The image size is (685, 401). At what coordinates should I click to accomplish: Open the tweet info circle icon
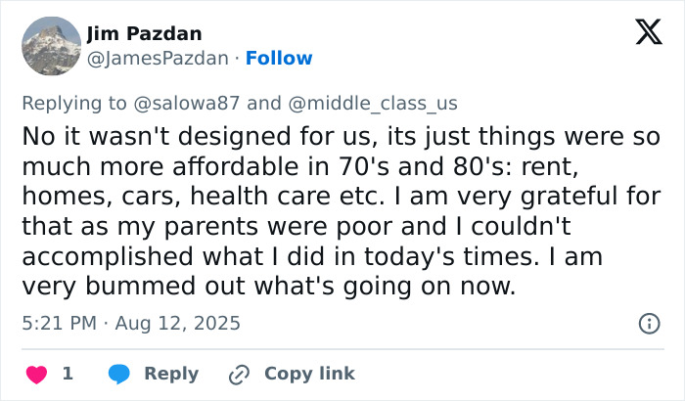tap(648, 323)
